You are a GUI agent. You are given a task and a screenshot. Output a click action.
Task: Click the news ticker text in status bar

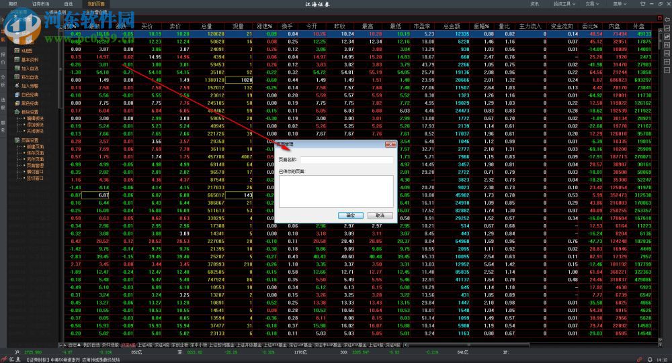tap(73, 360)
